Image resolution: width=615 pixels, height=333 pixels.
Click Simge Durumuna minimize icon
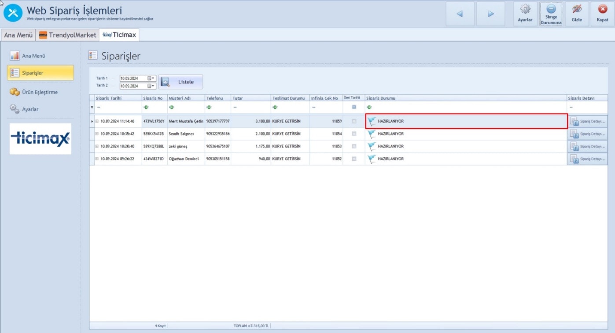click(x=551, y=14)
